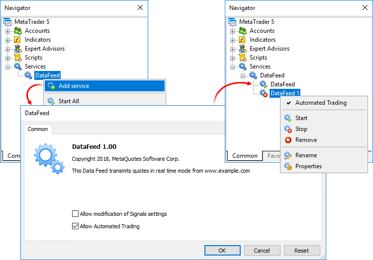Click MetaTrader 5 icon in left Navigator

click(7, 22)
